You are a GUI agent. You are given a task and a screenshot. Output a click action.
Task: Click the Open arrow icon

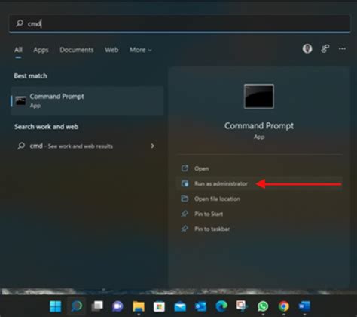coord(185,168)
